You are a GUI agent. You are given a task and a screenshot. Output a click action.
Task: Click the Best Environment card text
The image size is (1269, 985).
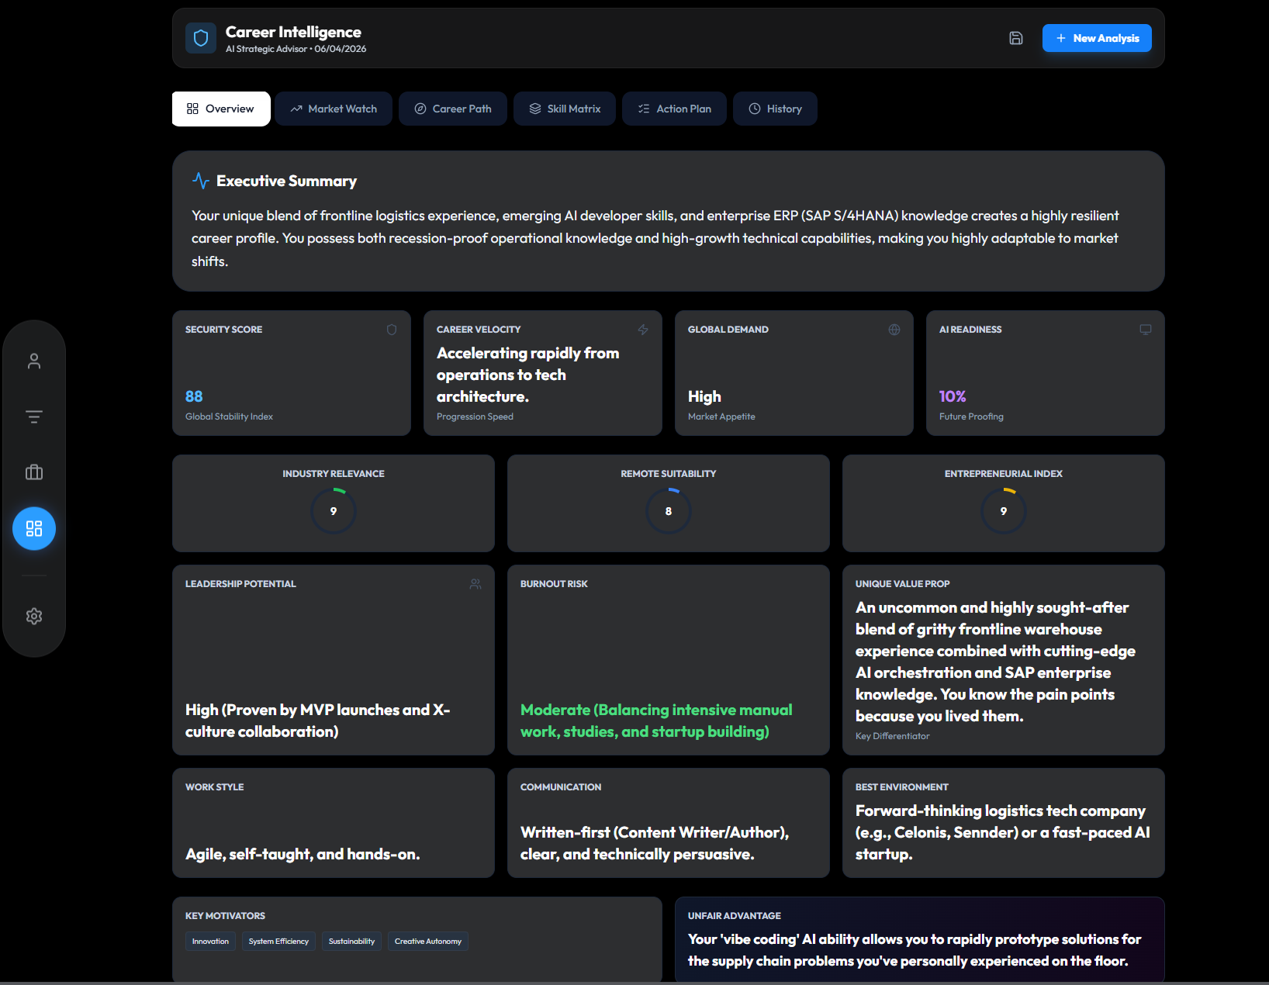click(1003, 832)
